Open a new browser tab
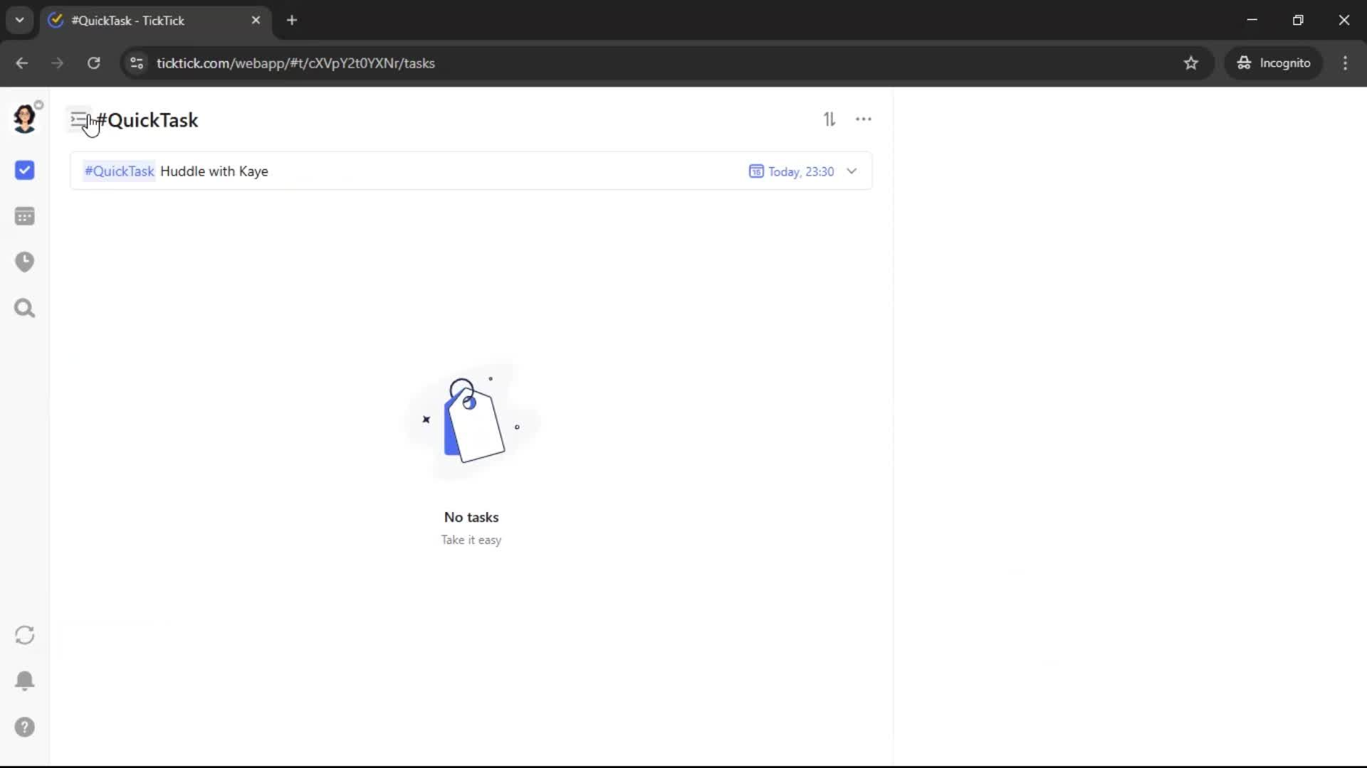The image size is (1367, 768). (x=292, y=20)
